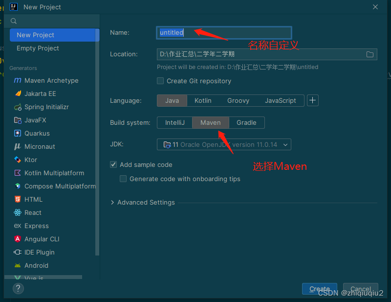Choose the HTML label in the list
This screenshot has height=302, width=391.
(x=33, y=199)
